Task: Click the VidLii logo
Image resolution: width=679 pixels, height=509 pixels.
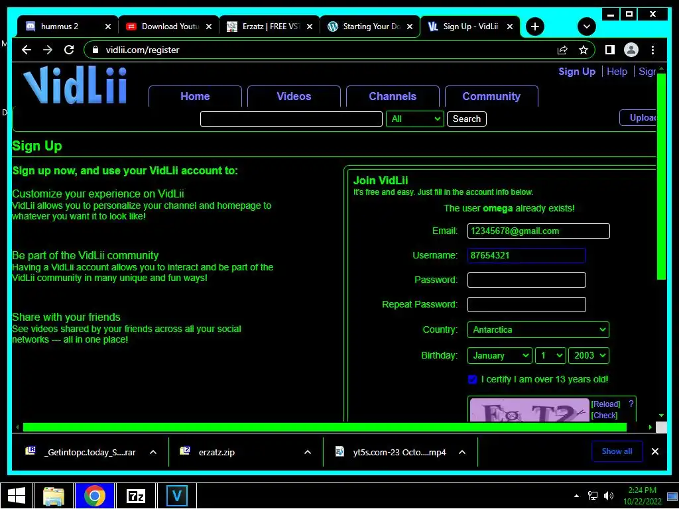Action: (74, 85)
